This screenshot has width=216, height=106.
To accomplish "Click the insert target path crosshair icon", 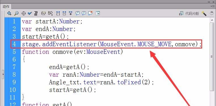I will 24,14.
